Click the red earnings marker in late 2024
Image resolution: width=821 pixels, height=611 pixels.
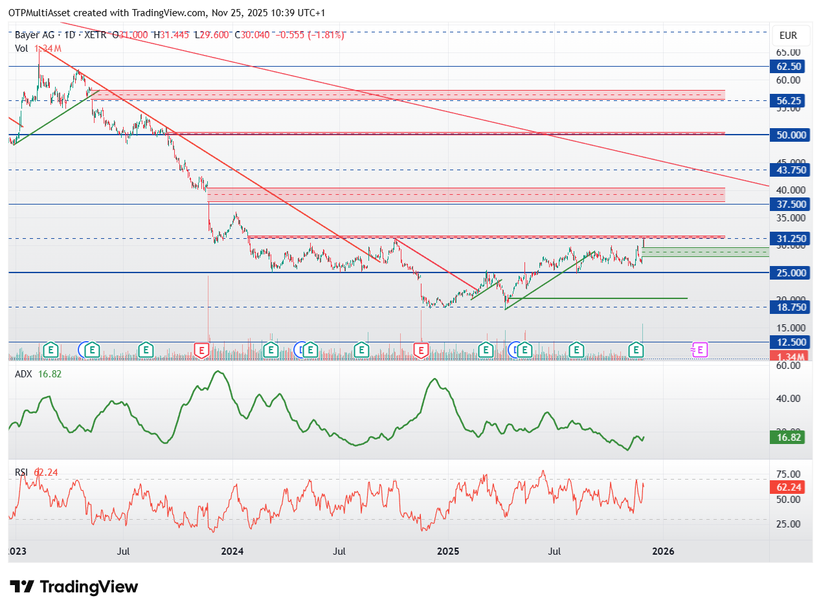coord(421,350)
